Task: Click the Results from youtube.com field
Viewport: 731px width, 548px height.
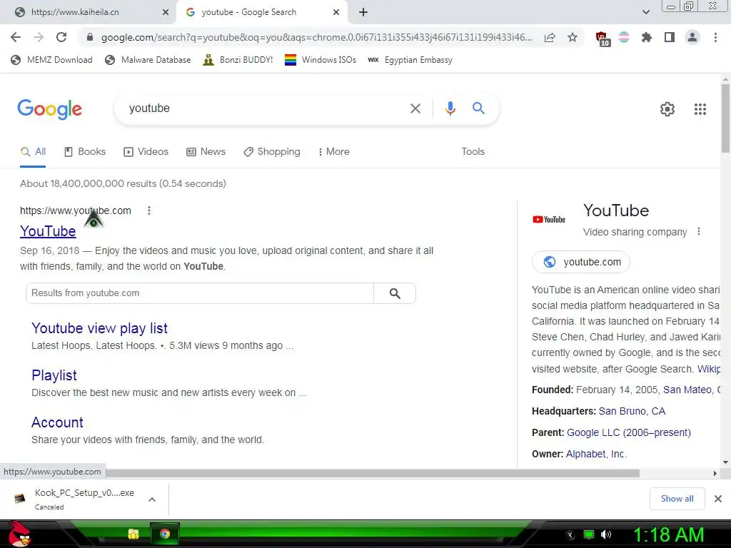Action: (x=200, y=293)
